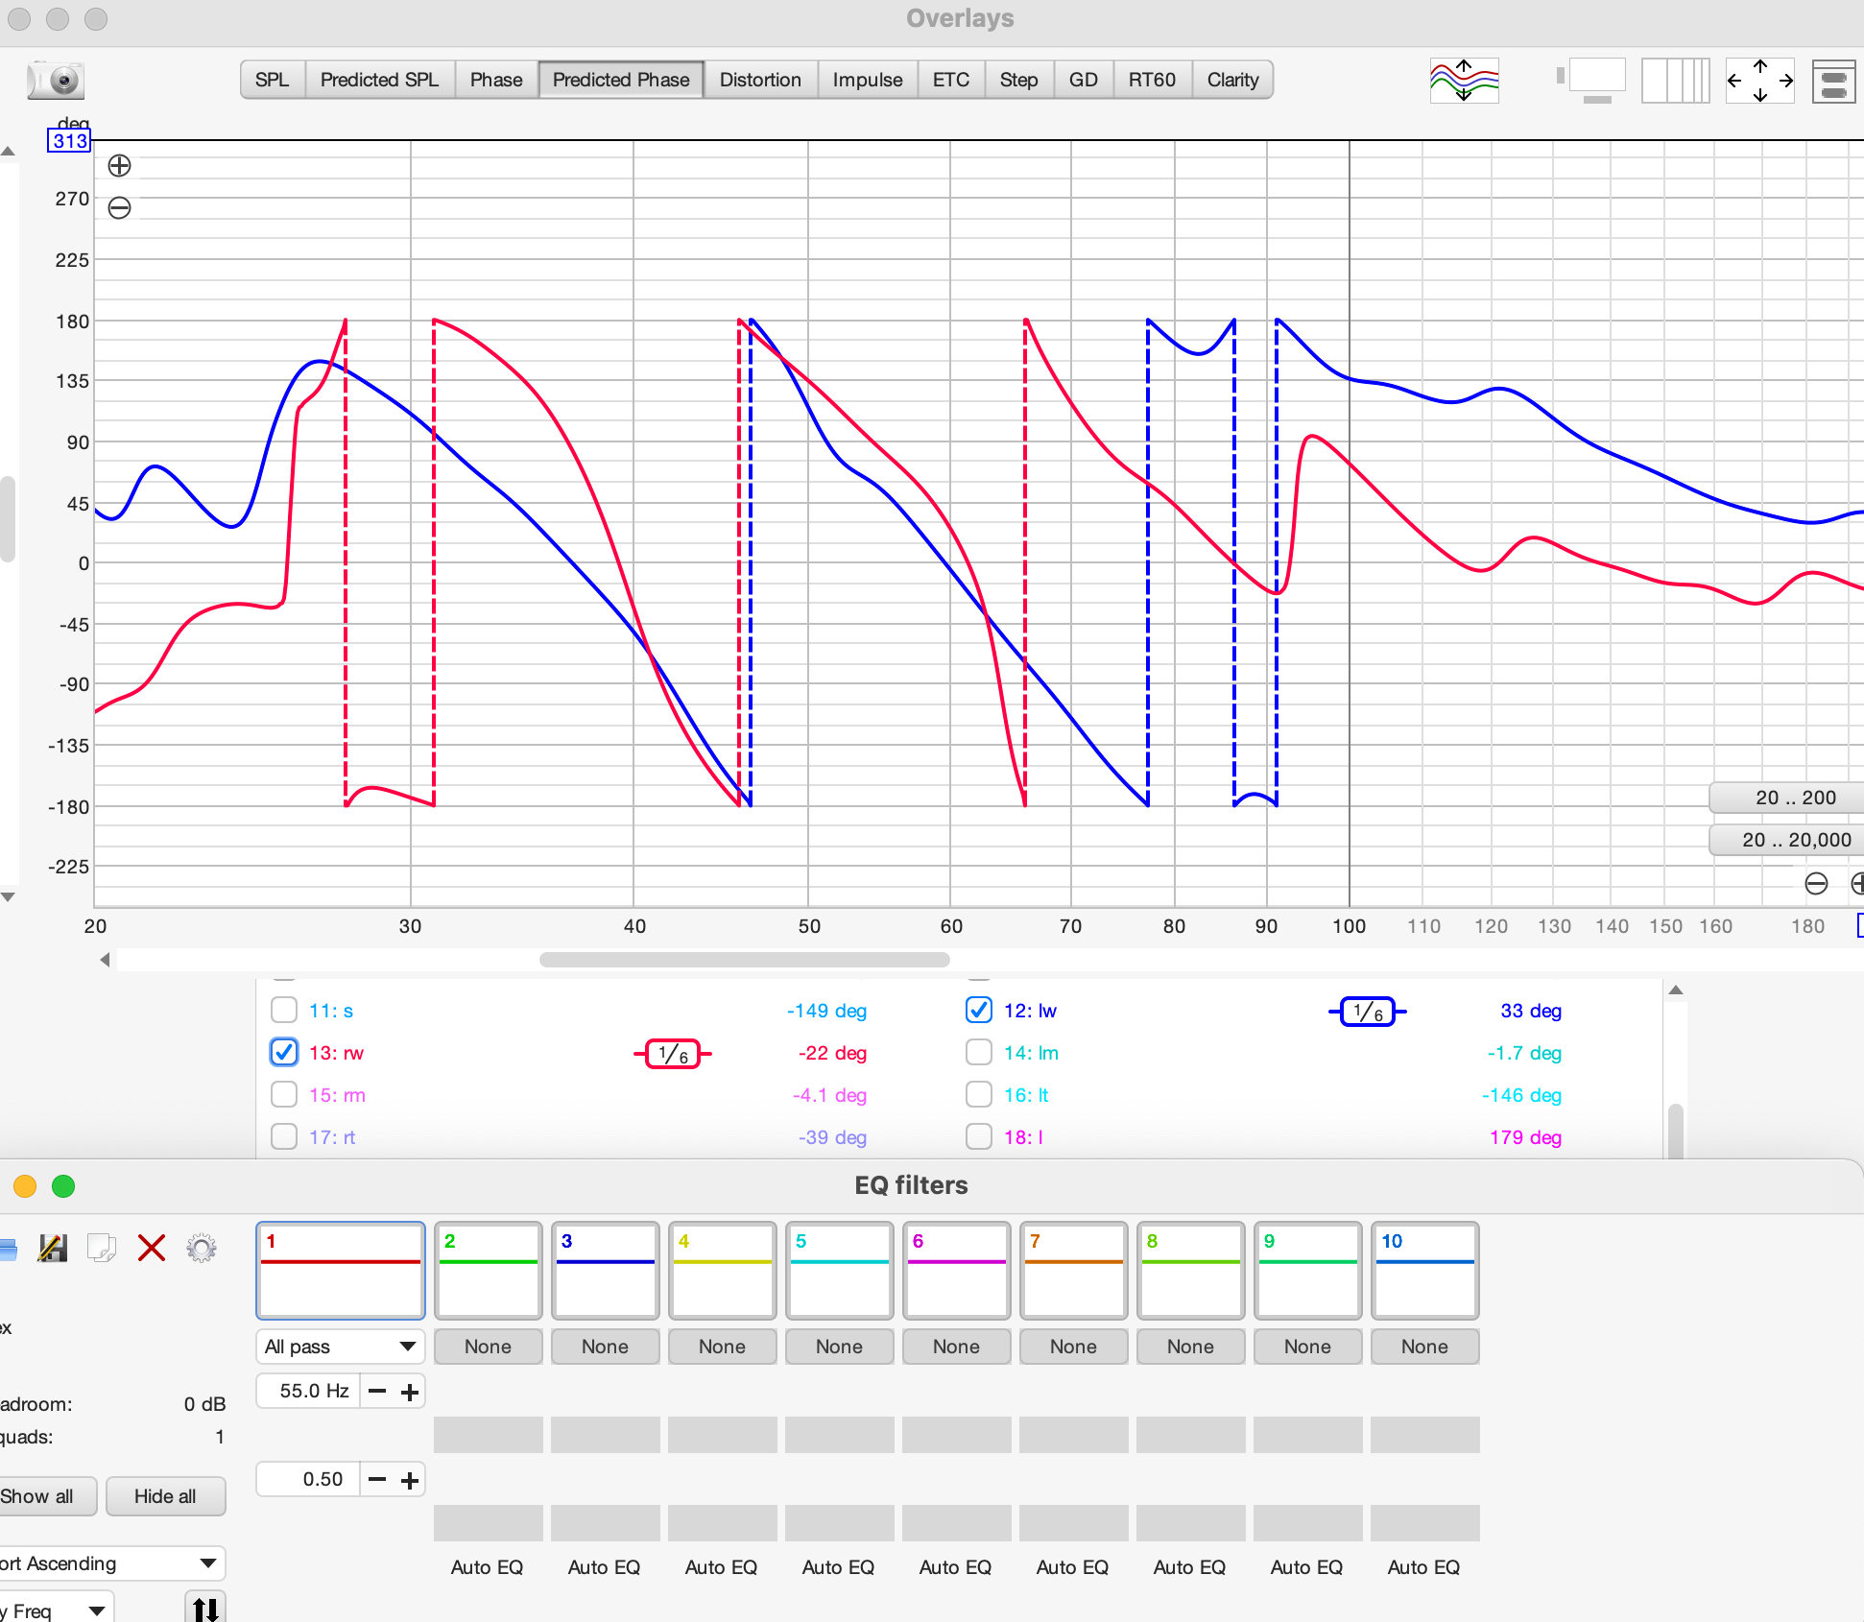Viewport: 1864px width, 1622px height.
Task: Switch to the RT60 tab
Action: [x=1153, y=81]
